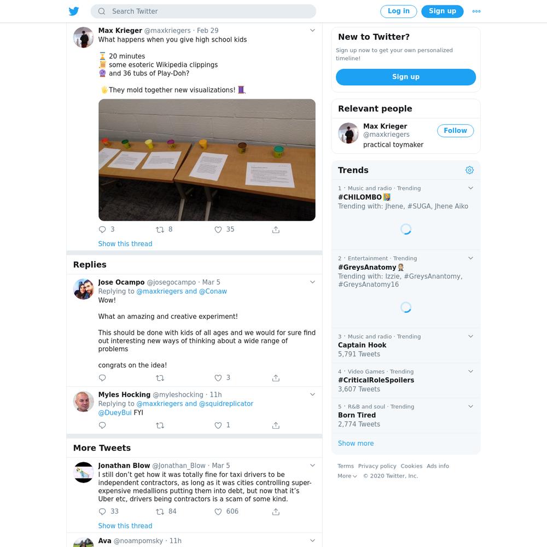This screenshot has width=547, height=547.
Task: Expand the More footer dropdown
Action: click(347, 476)
